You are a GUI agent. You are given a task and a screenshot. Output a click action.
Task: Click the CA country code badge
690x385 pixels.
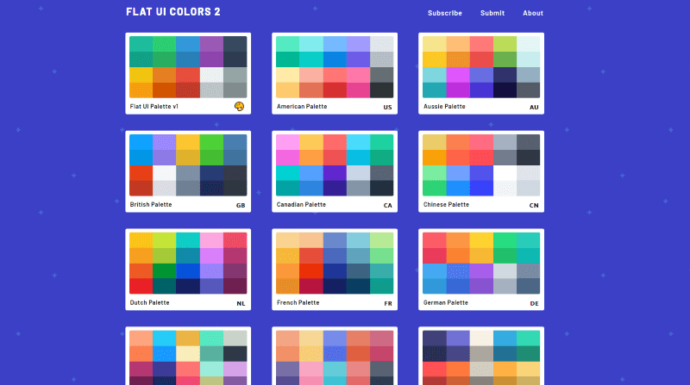pos(387,205)
